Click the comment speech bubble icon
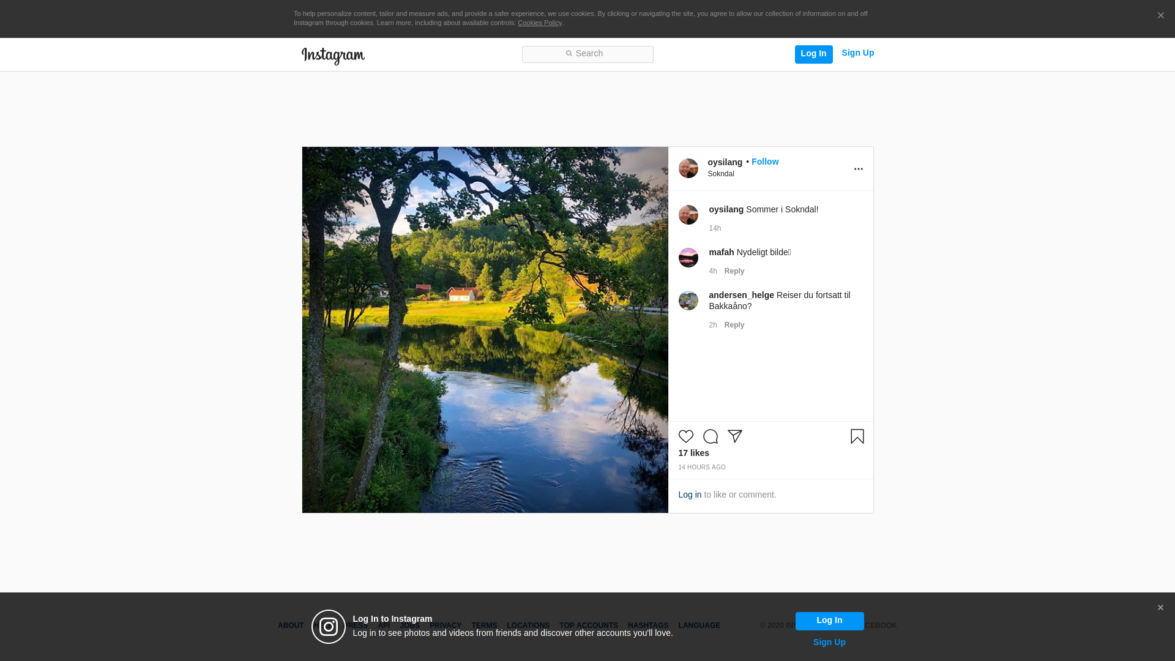 tap(711, 436)
